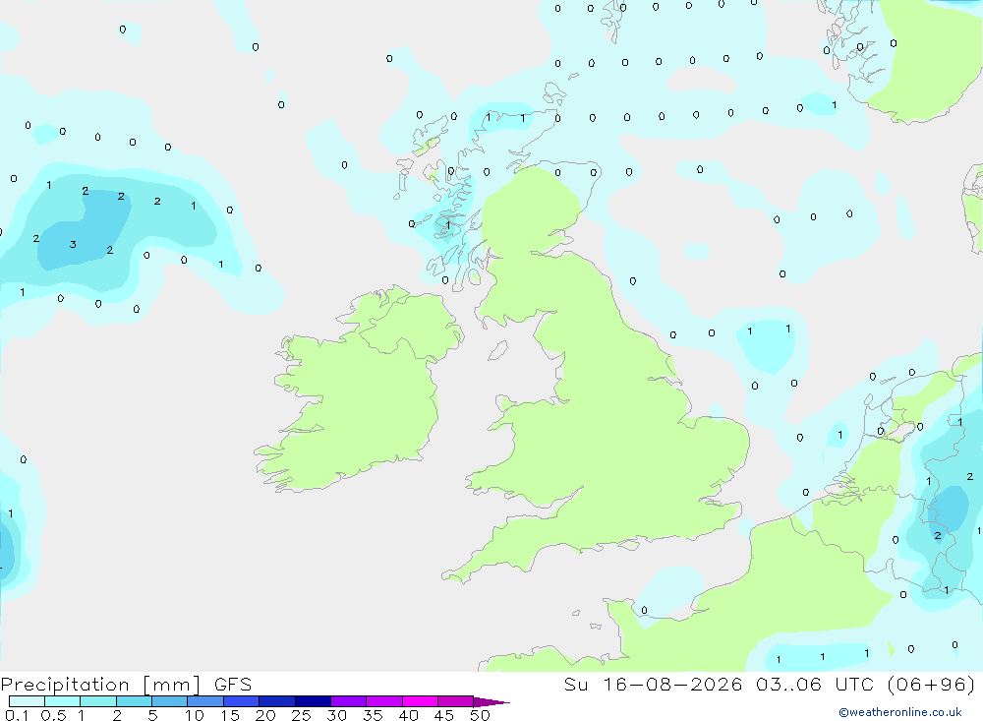
Task: Click the "Precipitation [mm]" title text
Action: coord(100,685)
